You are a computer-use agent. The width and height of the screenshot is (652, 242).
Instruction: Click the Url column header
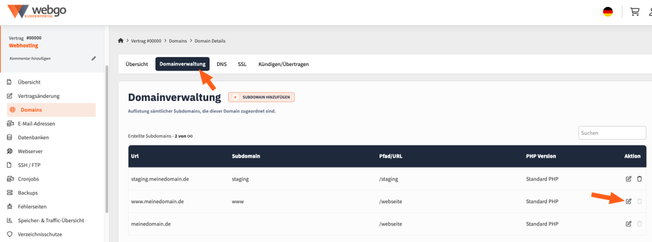point(135,156)
